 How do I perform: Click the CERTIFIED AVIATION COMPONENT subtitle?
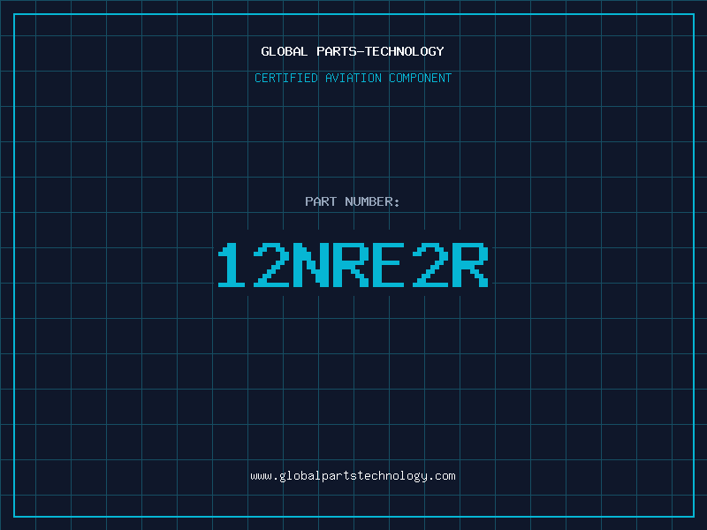point(353,78)
